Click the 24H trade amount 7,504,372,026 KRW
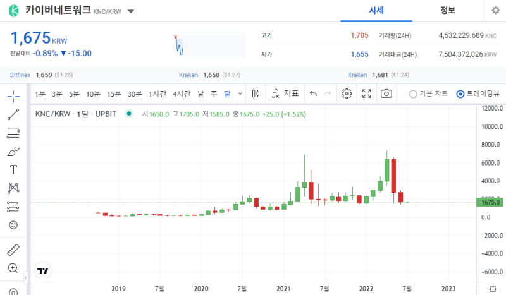Screen dimensions: 506x295 467,54
